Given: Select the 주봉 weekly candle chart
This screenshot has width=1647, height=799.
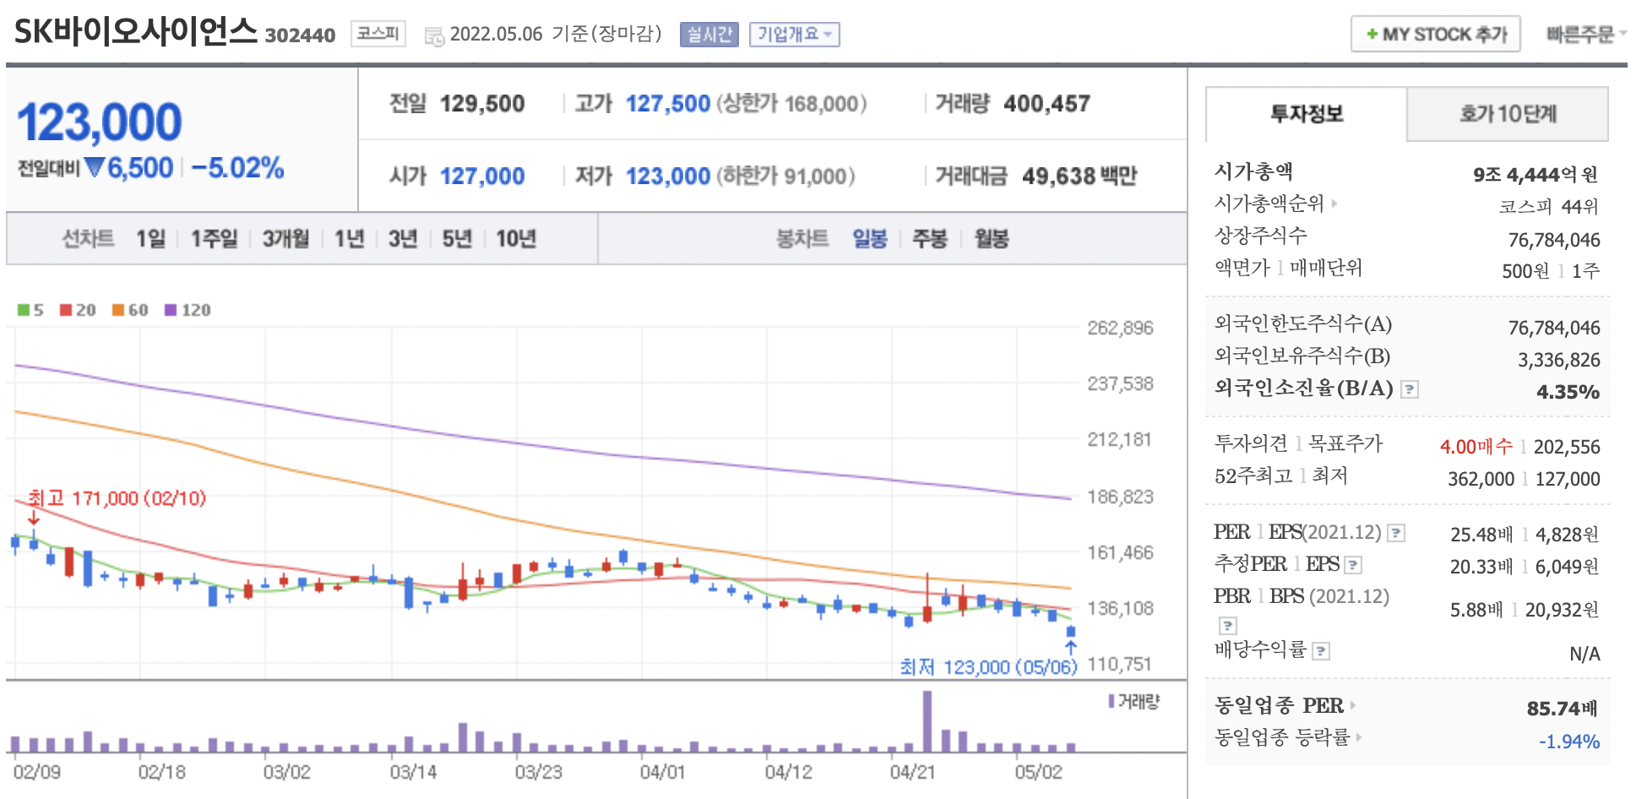Looking at the screenshot, I should point(930,239).
